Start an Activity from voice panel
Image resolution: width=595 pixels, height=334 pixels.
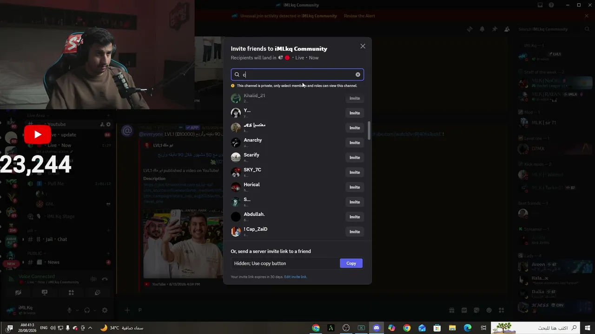(x=71, y=293)
